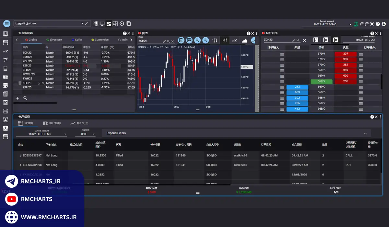Click the bid quantity 243 button

(297, 87)
